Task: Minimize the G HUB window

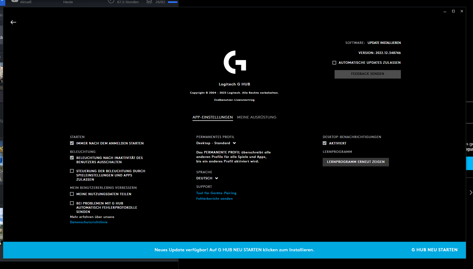Action: (x=445, y=11)
